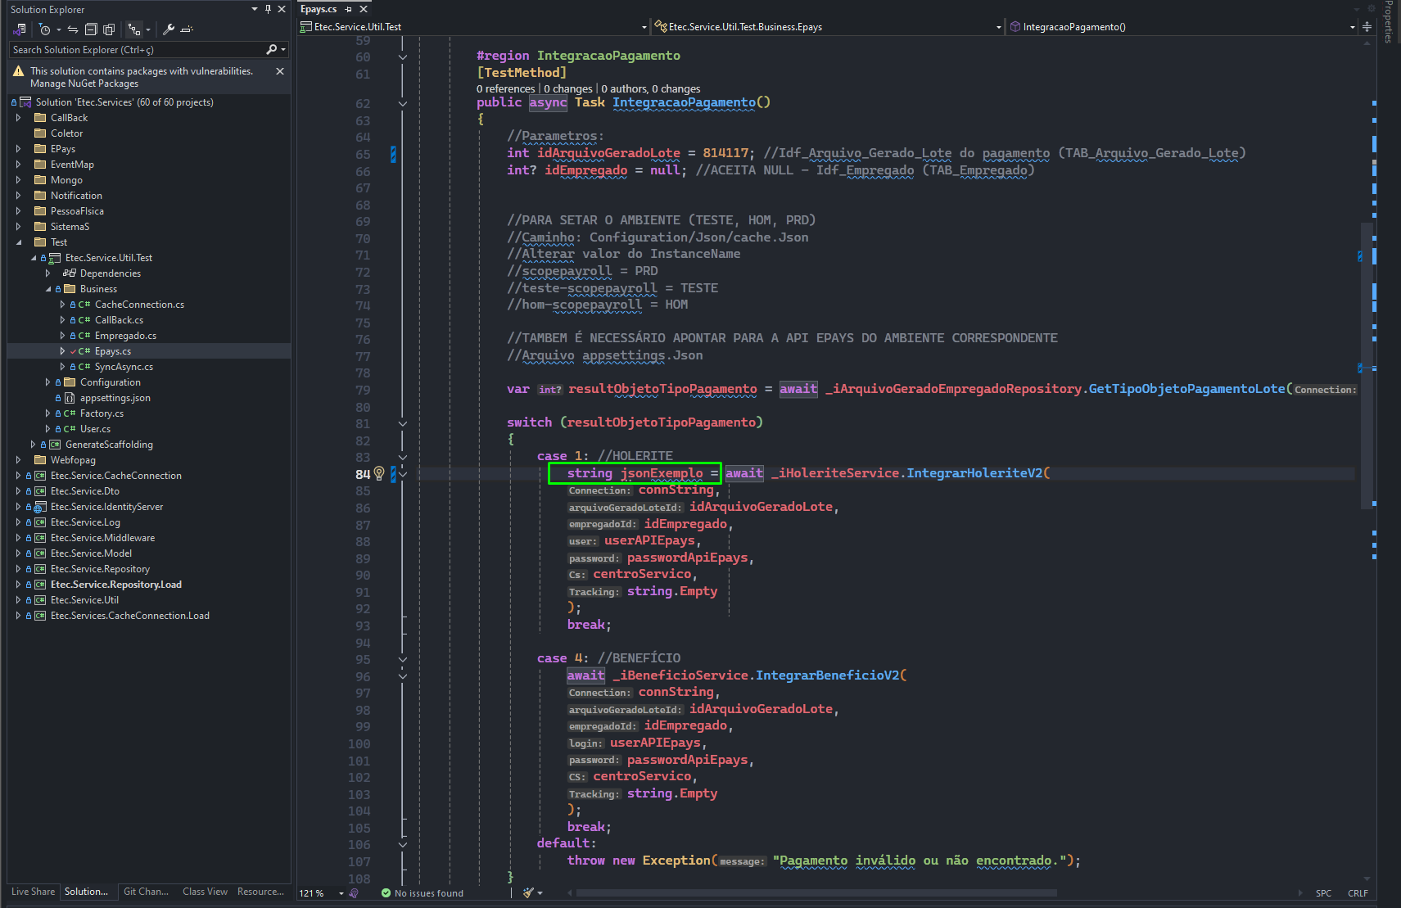
Task: Click the Pending Changes Filter clock icon
Action: (44, 29)
